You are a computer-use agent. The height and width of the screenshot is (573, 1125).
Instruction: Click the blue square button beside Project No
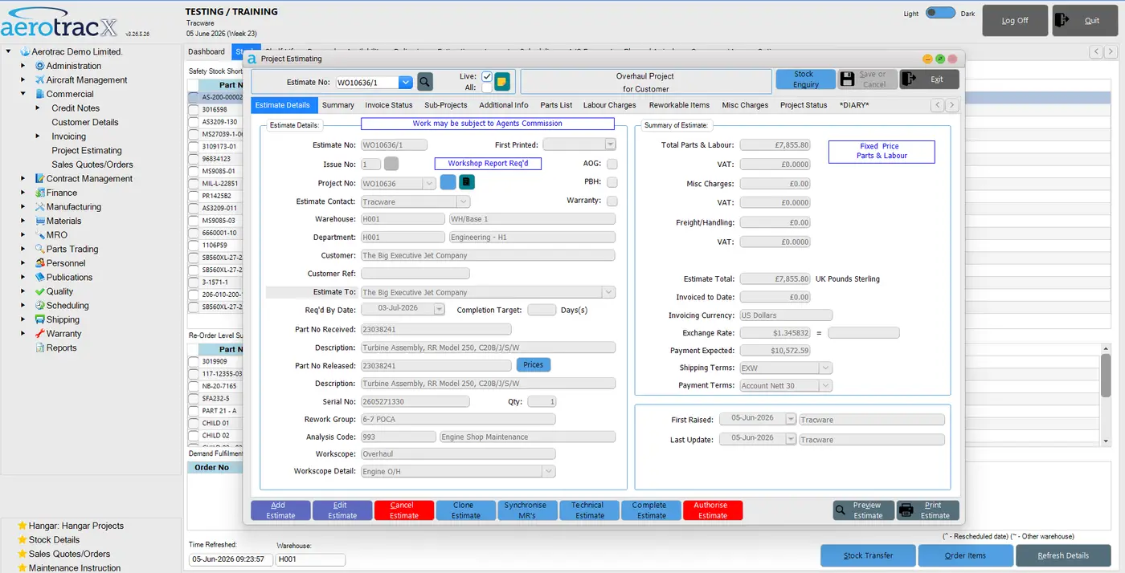pyautogui.click(x=448, y=183)
